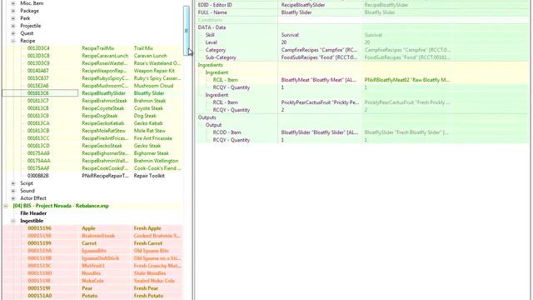Expand the Actor Effect tree node
Viewport: 533px width, 300px height.
click(13, 198)
